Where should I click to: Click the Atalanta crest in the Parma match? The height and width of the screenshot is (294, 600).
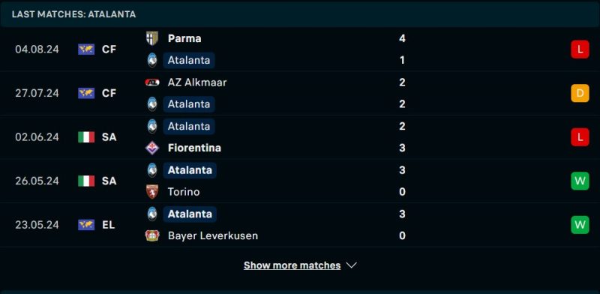point(152,60)
